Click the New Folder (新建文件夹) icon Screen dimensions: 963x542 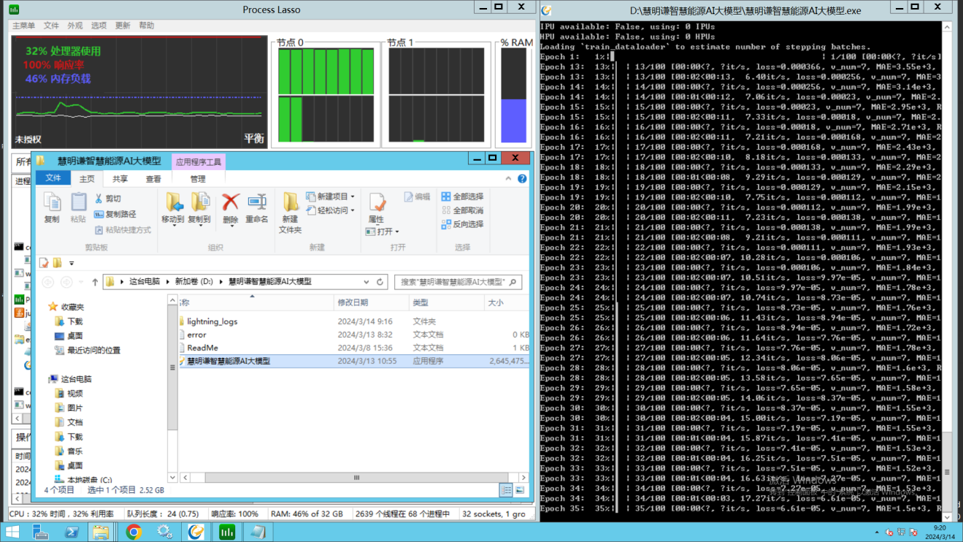(290, 203)
